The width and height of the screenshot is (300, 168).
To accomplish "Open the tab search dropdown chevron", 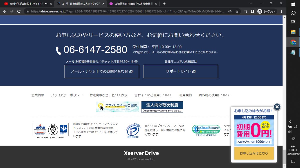I will (x=251, y=3).
